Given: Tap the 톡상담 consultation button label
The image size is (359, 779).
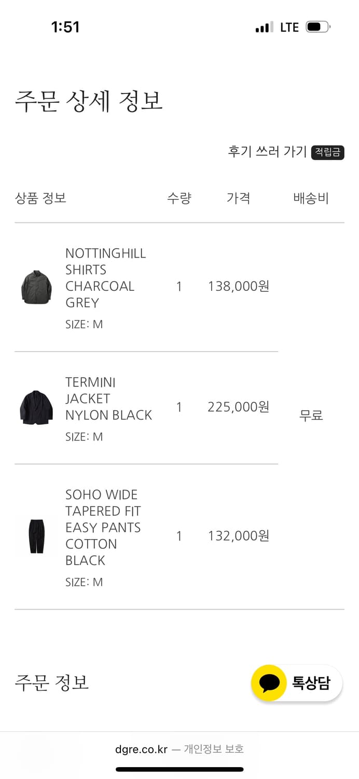Looking at the screenshot, I should (x=311, y=683).
